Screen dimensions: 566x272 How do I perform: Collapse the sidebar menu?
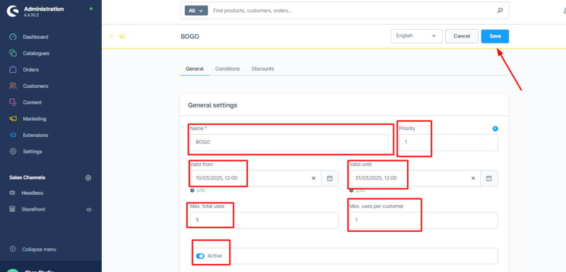39,249
